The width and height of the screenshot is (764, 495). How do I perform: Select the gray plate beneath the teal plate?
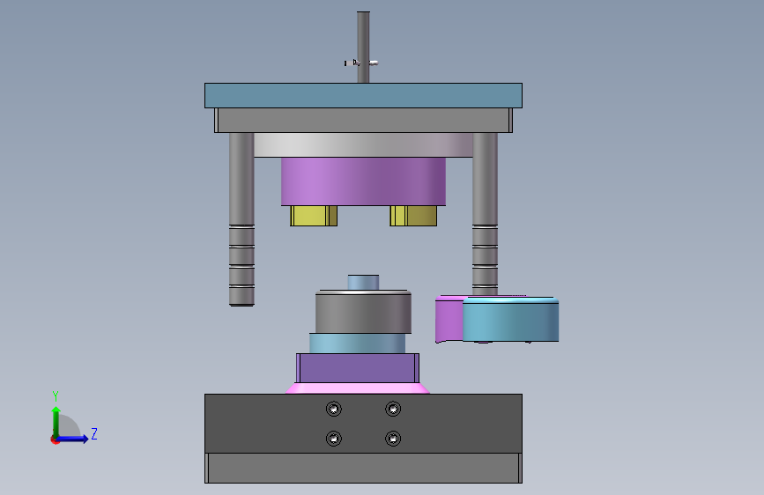pyautogui.click(x=363, y=121)
